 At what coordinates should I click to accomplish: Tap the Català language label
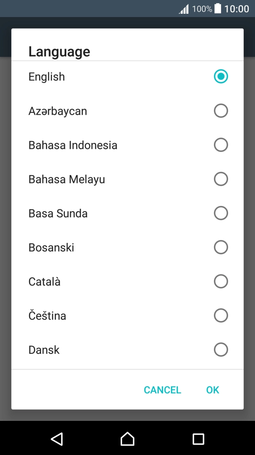tap(44, 282)
